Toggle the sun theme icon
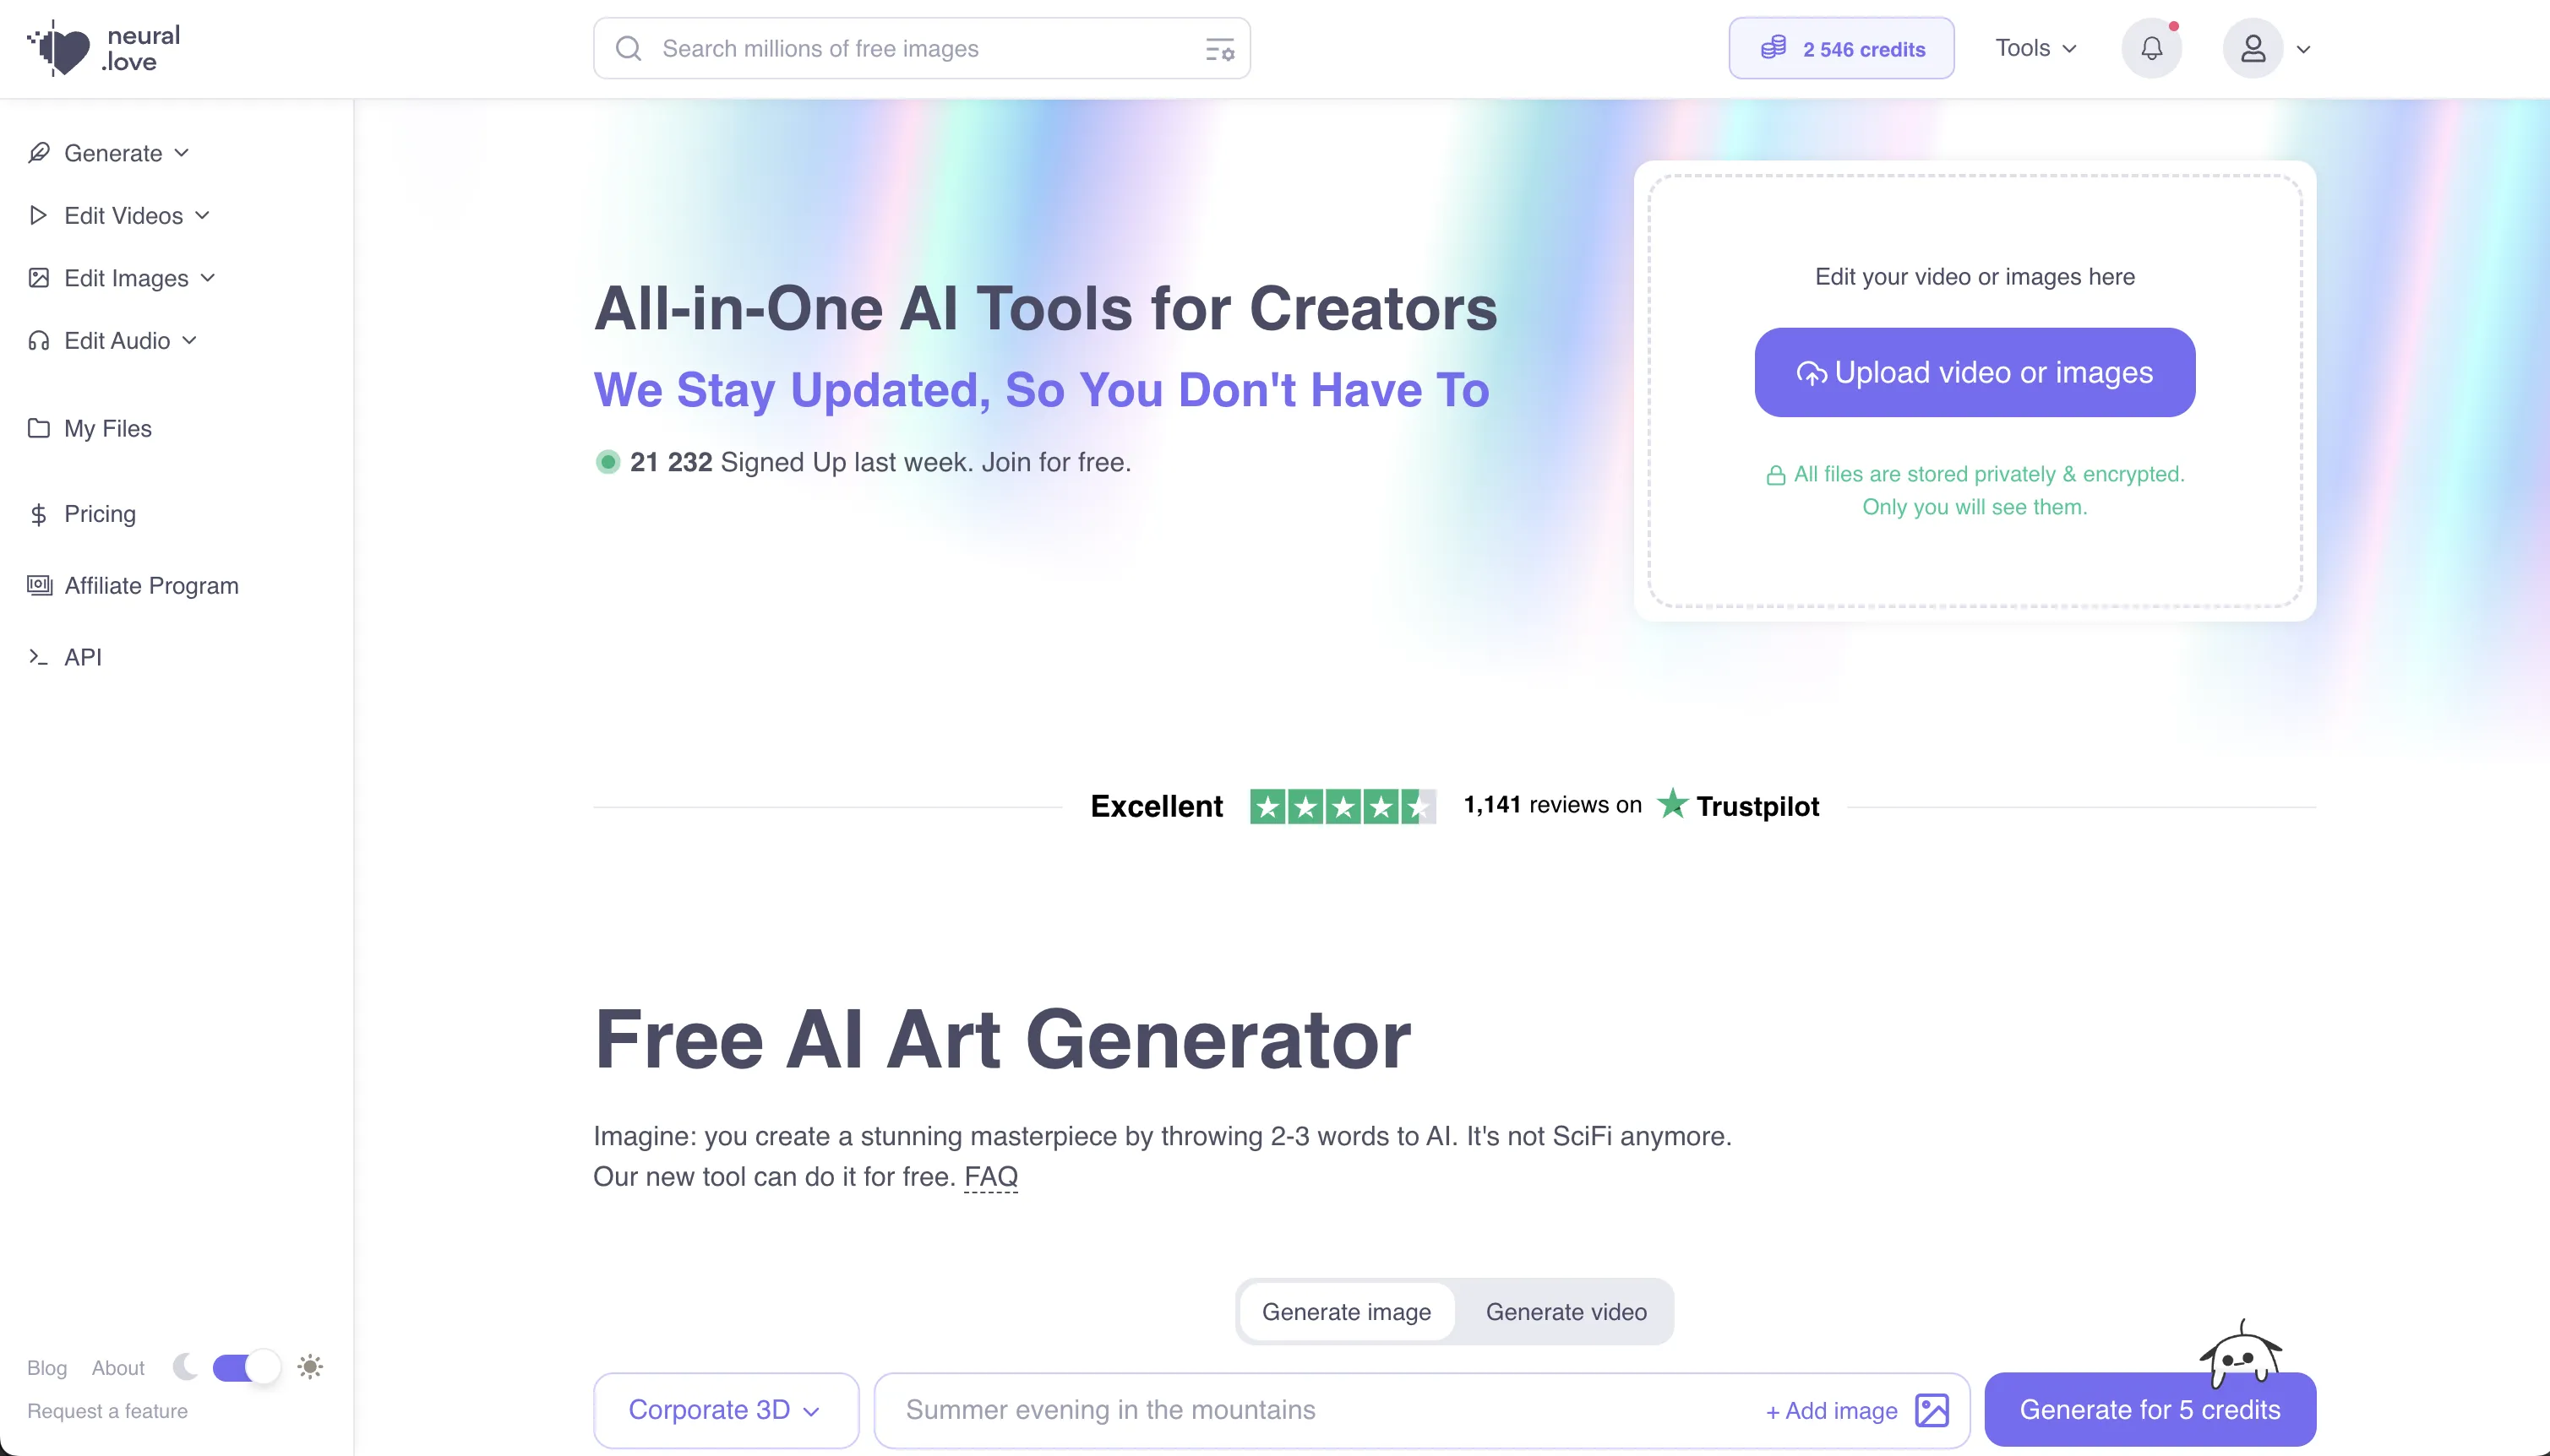 (x=310, y=1366)
